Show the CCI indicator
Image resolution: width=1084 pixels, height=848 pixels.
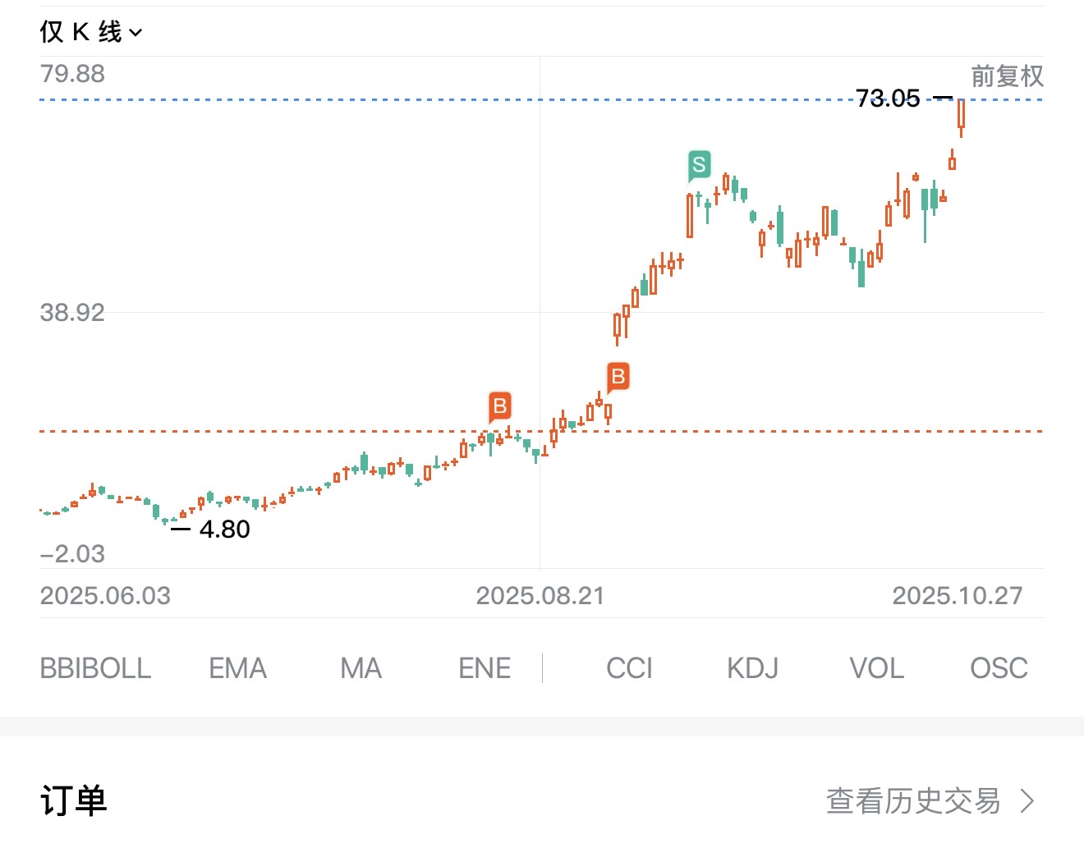click(629, 668)
